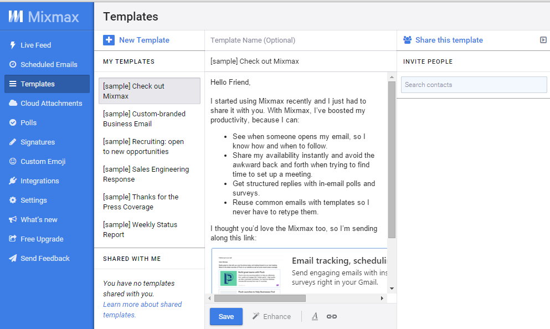Click the horizontal scroll right arrow
This screenshot has width=550, height=329.
(x=382, y=298)
